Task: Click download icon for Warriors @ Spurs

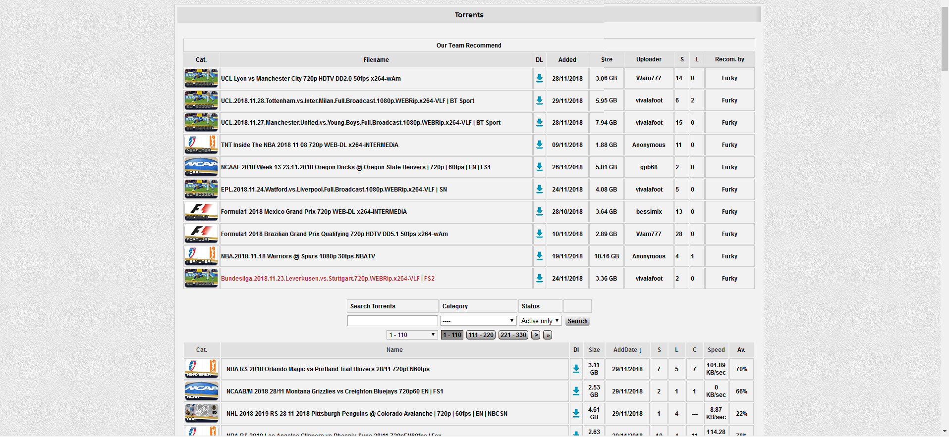Action: [539, 256]
